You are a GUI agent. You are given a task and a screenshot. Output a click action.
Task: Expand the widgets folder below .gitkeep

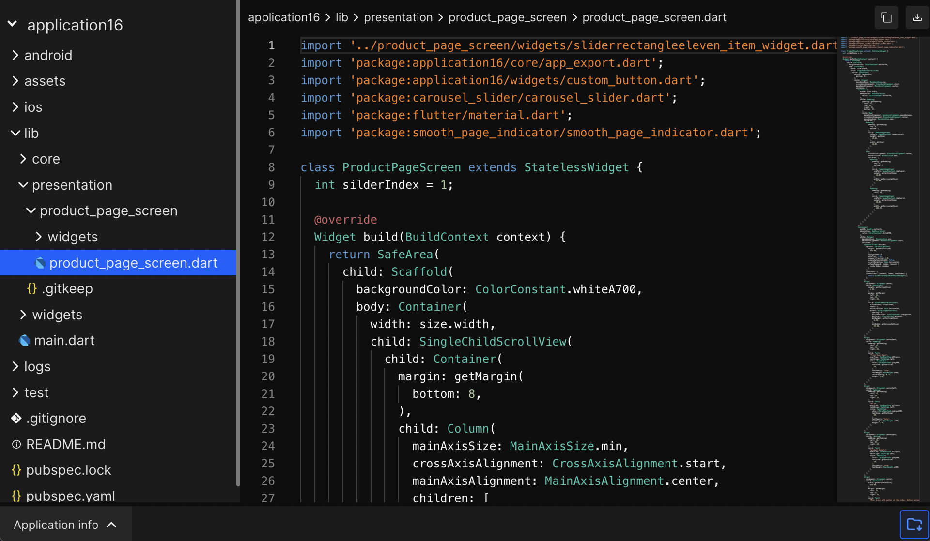coord(23,315)
